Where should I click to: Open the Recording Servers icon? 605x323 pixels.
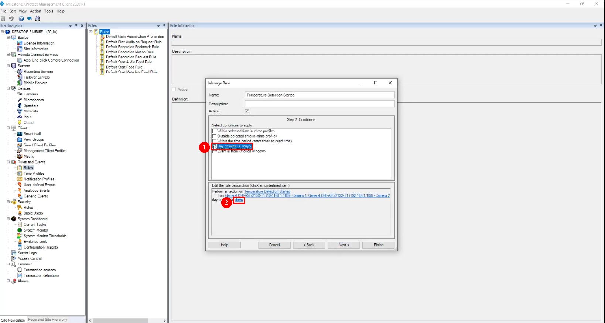20,72
